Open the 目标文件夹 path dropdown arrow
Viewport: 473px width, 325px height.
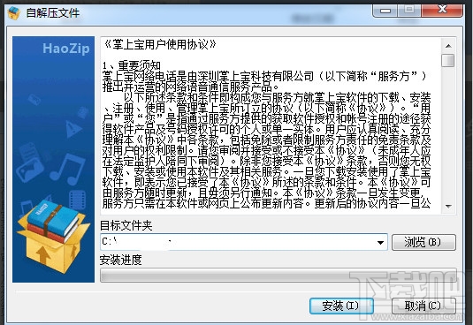(x=380, y=242)
